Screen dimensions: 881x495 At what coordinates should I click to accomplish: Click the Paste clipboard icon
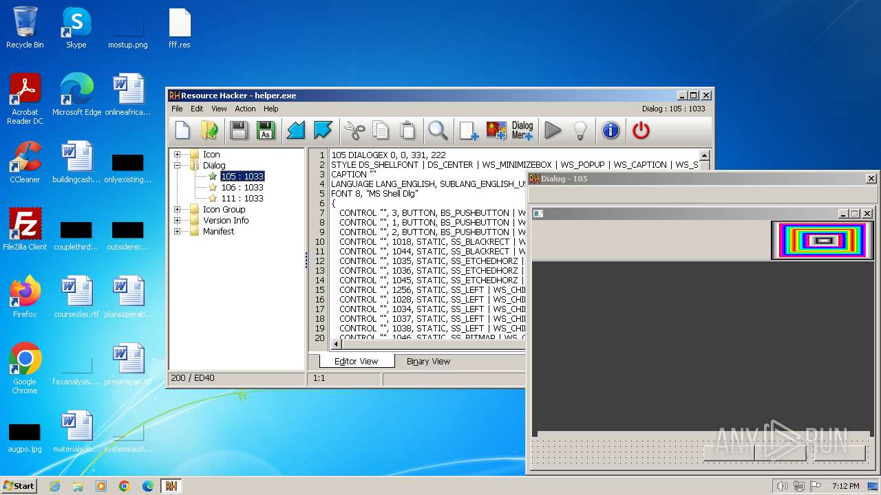coord(407,130)
